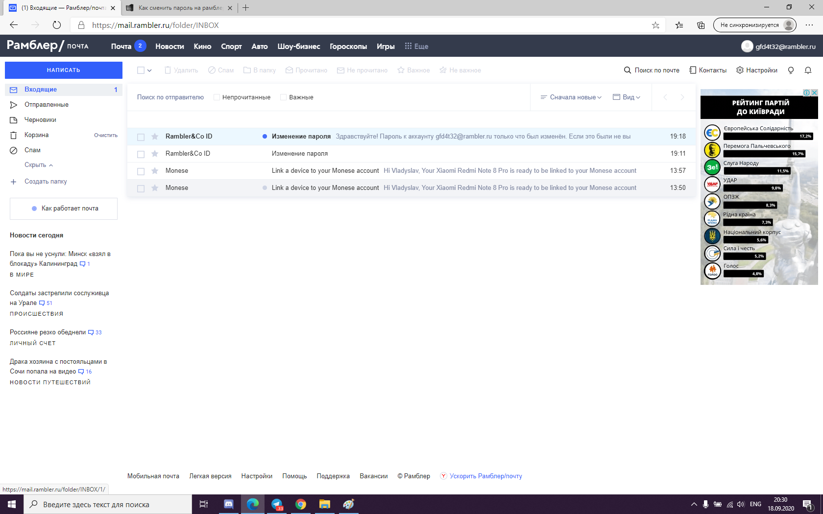
Task: Click the notifications bell icon
Action: 808,70
